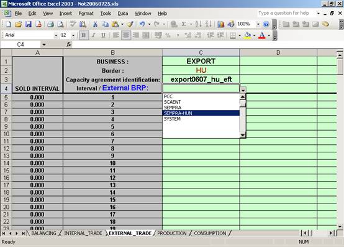Viewport: 344px width, 247px height.
Task: Open the zoom 100% dropdown
Action: point(258,24)
